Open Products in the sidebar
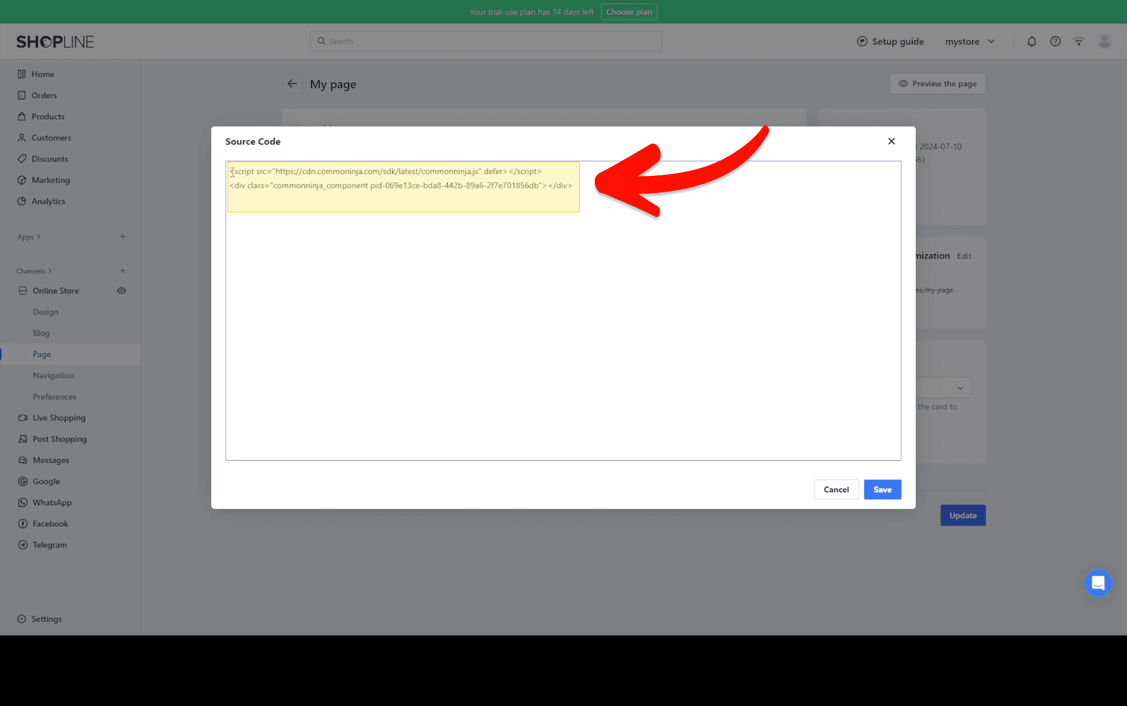 (x=48, y=116)
